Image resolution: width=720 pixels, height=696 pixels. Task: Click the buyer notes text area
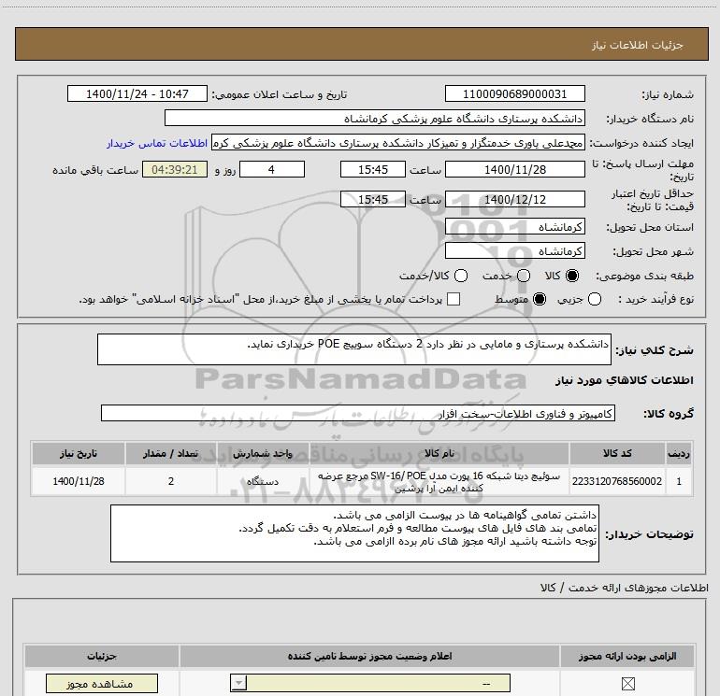[x=354, y=533]
